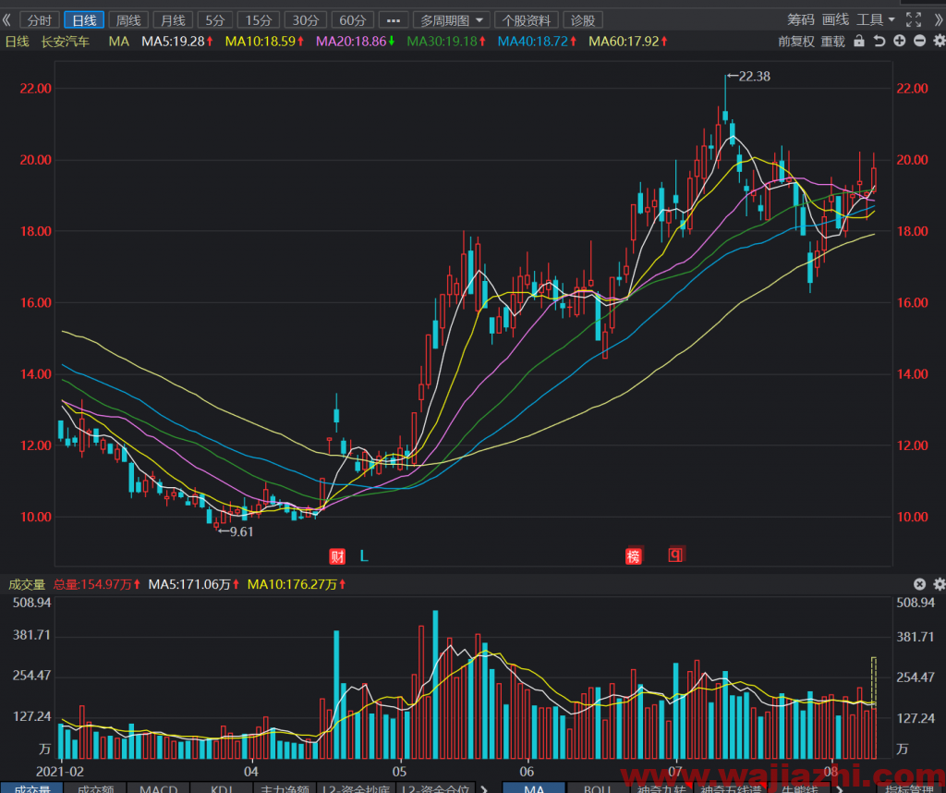This screenshot has height=793, width=946.
Task: Select the 30分 period
Action: (x=305, y=20)
